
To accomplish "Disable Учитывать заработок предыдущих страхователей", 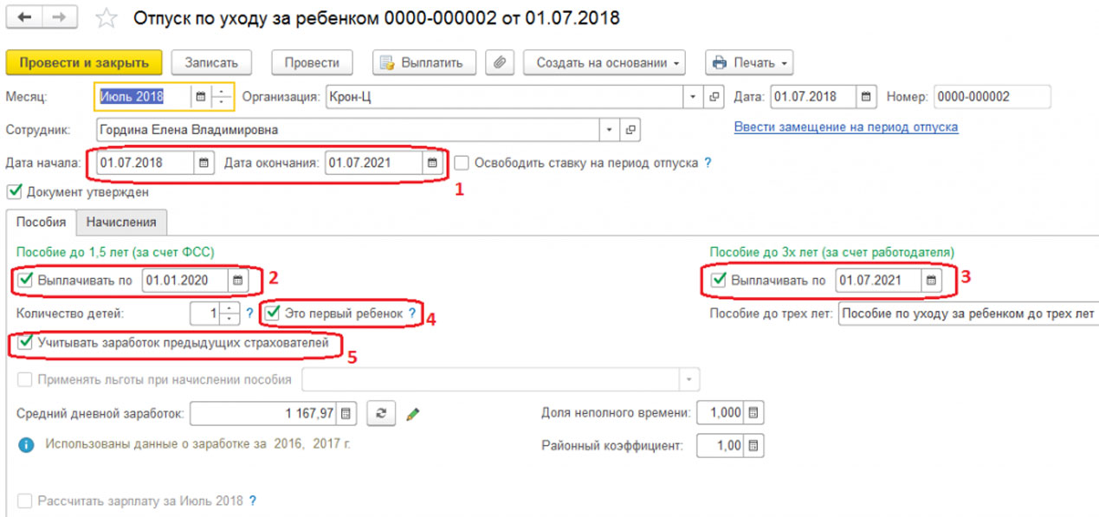I will (23, 342).
